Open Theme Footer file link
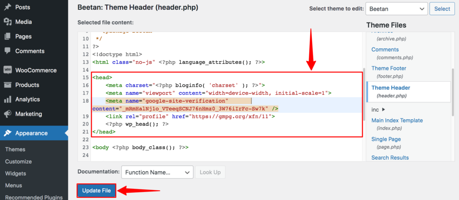 click(389, 68)
